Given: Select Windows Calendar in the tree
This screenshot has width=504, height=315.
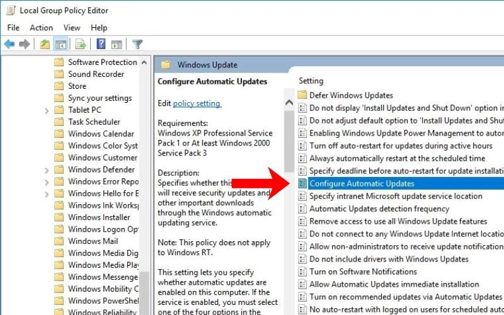Looking at the screenshot, I should (x=101, y=134).
